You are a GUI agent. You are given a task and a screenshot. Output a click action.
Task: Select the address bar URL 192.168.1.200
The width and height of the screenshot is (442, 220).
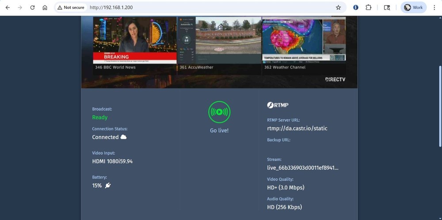tap(111, 8)
